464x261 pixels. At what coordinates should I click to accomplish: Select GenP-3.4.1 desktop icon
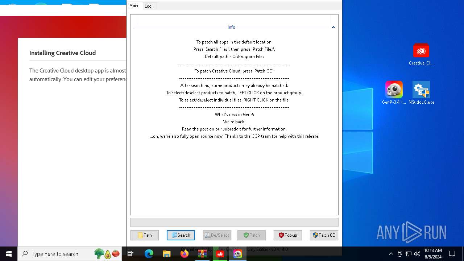[394, 93]
